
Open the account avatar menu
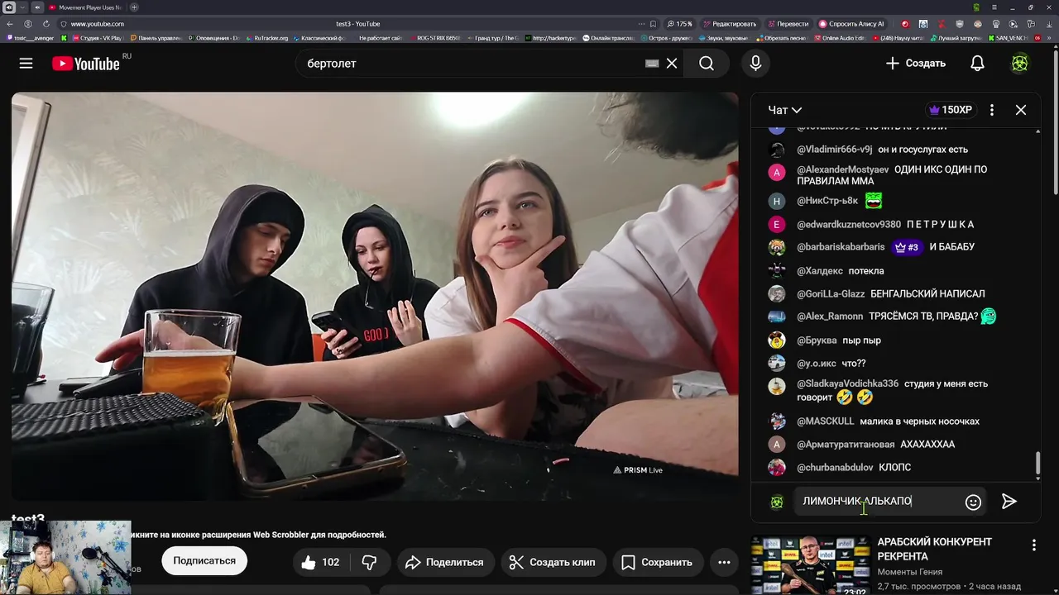pyautogui.click(x=1019, y=64)
